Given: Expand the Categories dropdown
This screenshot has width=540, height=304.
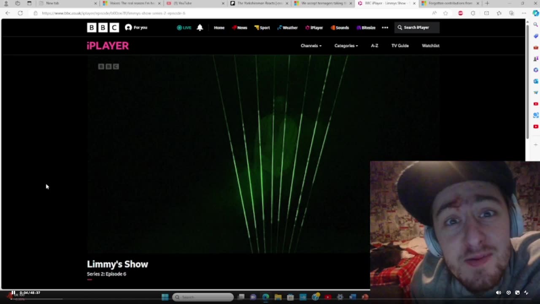Looking at the screenshot, I should point(346,46).
